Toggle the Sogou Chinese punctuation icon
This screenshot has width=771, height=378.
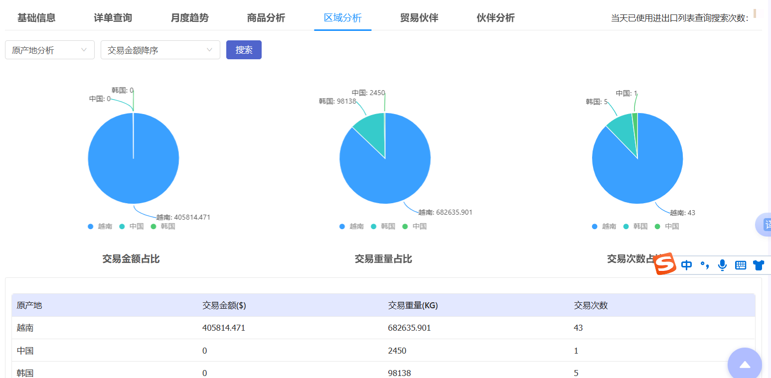click(x=704, y=265)
